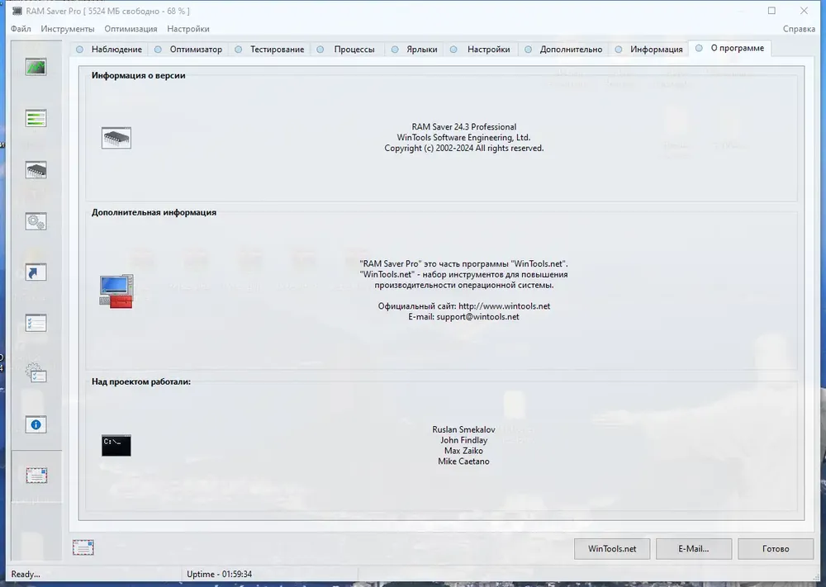The width and height of the screenshot is (826, 587).
Task: Open the Файл menu
Action: (21, 29)
